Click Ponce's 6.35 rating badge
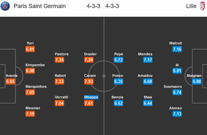 tap(119, 82)
